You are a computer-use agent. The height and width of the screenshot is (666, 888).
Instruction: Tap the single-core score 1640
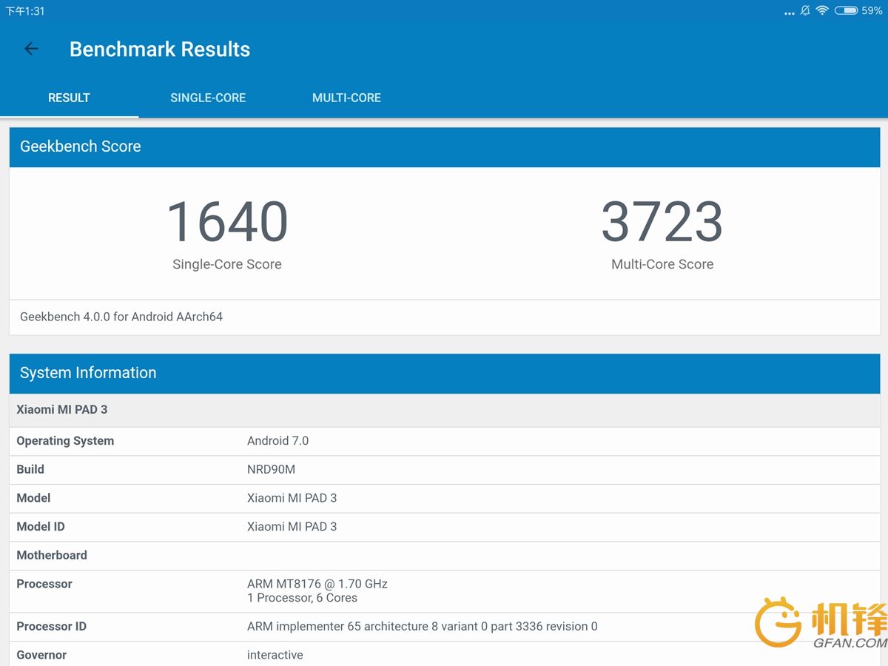coord(227,222)
